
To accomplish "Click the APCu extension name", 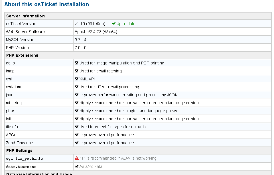I will pos(11,135).
